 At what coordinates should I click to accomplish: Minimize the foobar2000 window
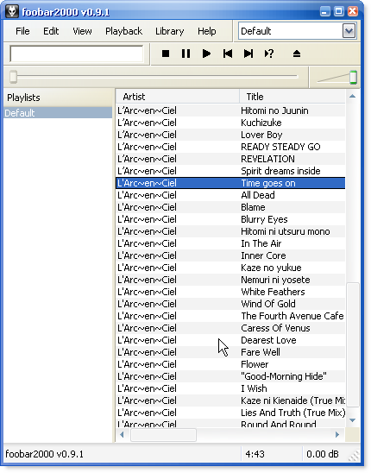[325, 12]
